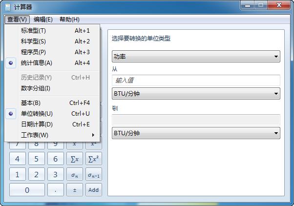Open the 从 BTU/分钟 unit dropdown
The image size is (294, 206).
196,93
